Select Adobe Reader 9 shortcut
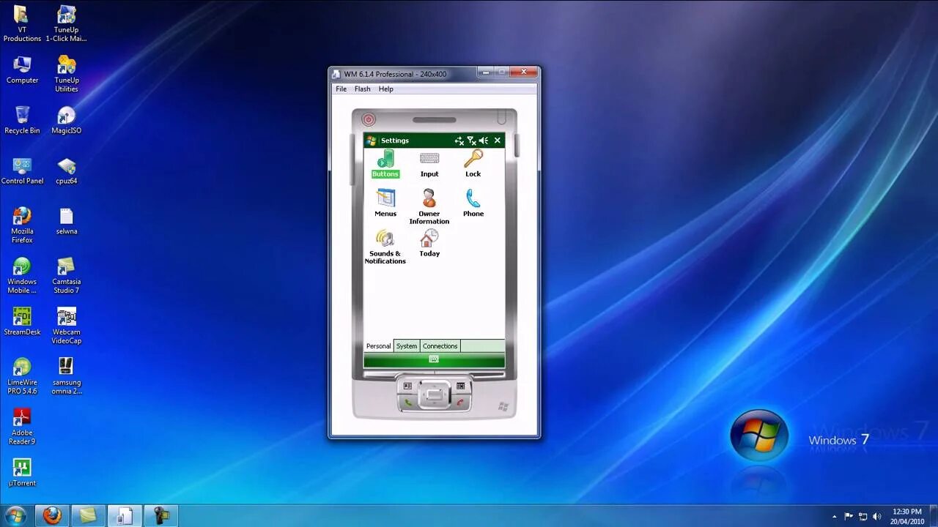Screen dimensions: 938x527 (22, 427)
